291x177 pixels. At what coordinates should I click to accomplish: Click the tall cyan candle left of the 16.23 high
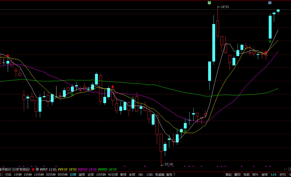click(x=214, y=43)
